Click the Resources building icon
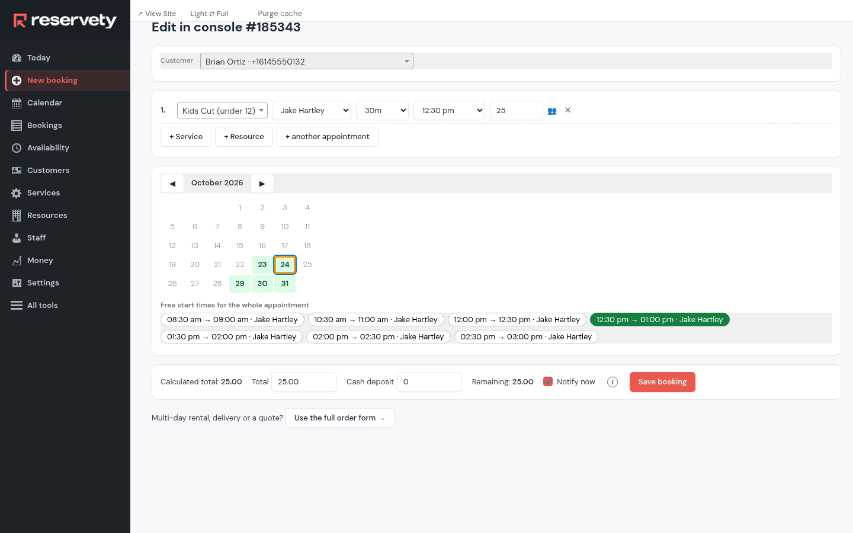 tap(17, 216)
